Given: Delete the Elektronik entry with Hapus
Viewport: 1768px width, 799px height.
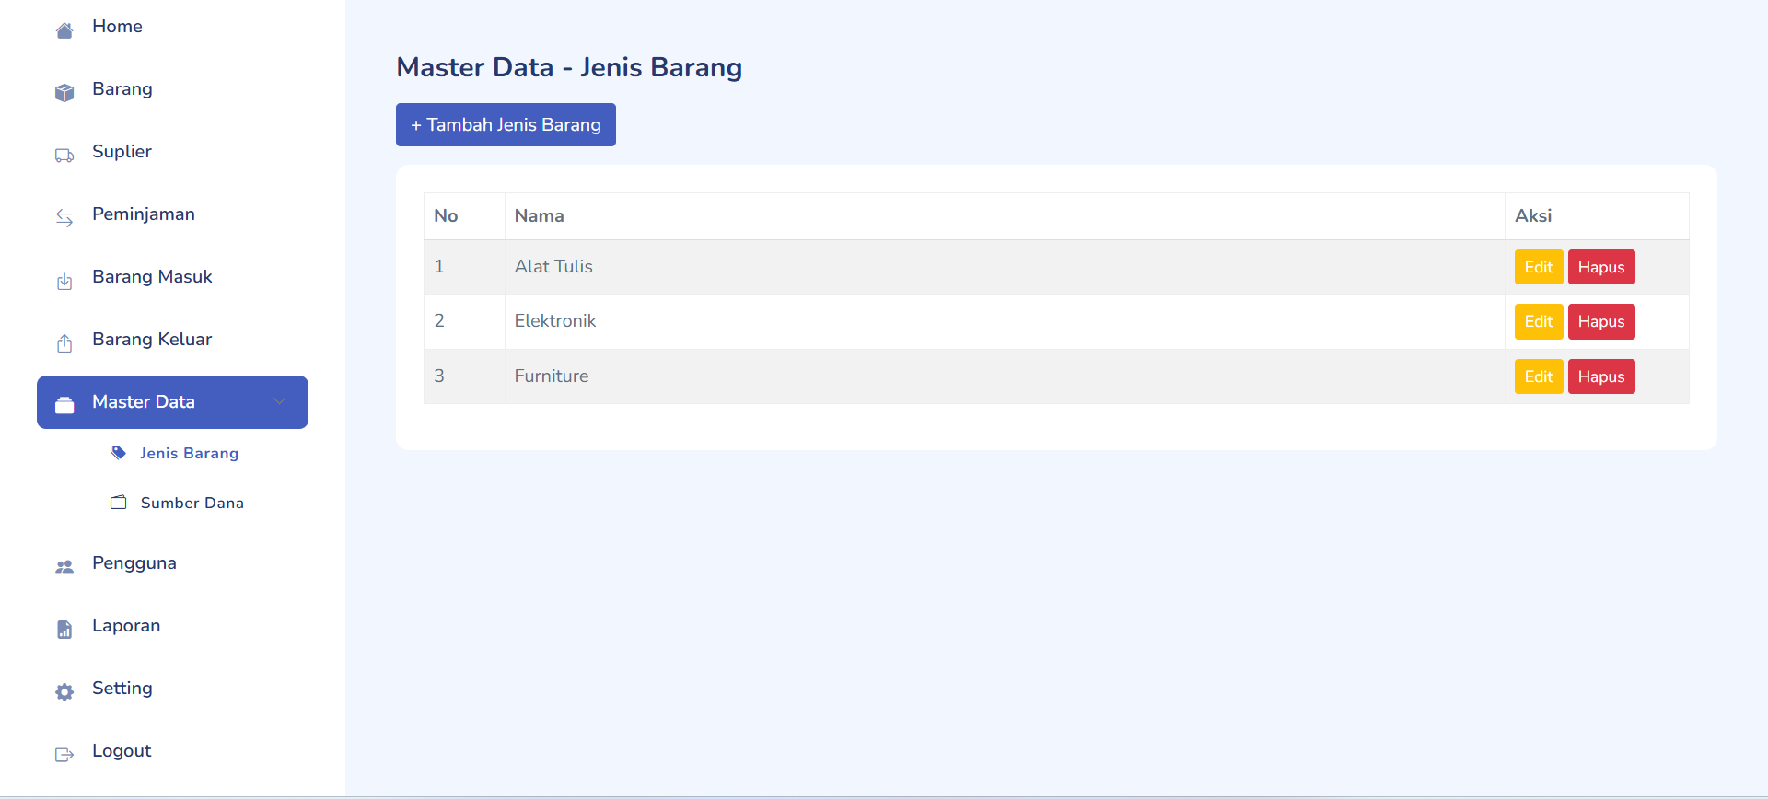Looking at the screenshot, I should [x=1600, y=321].
